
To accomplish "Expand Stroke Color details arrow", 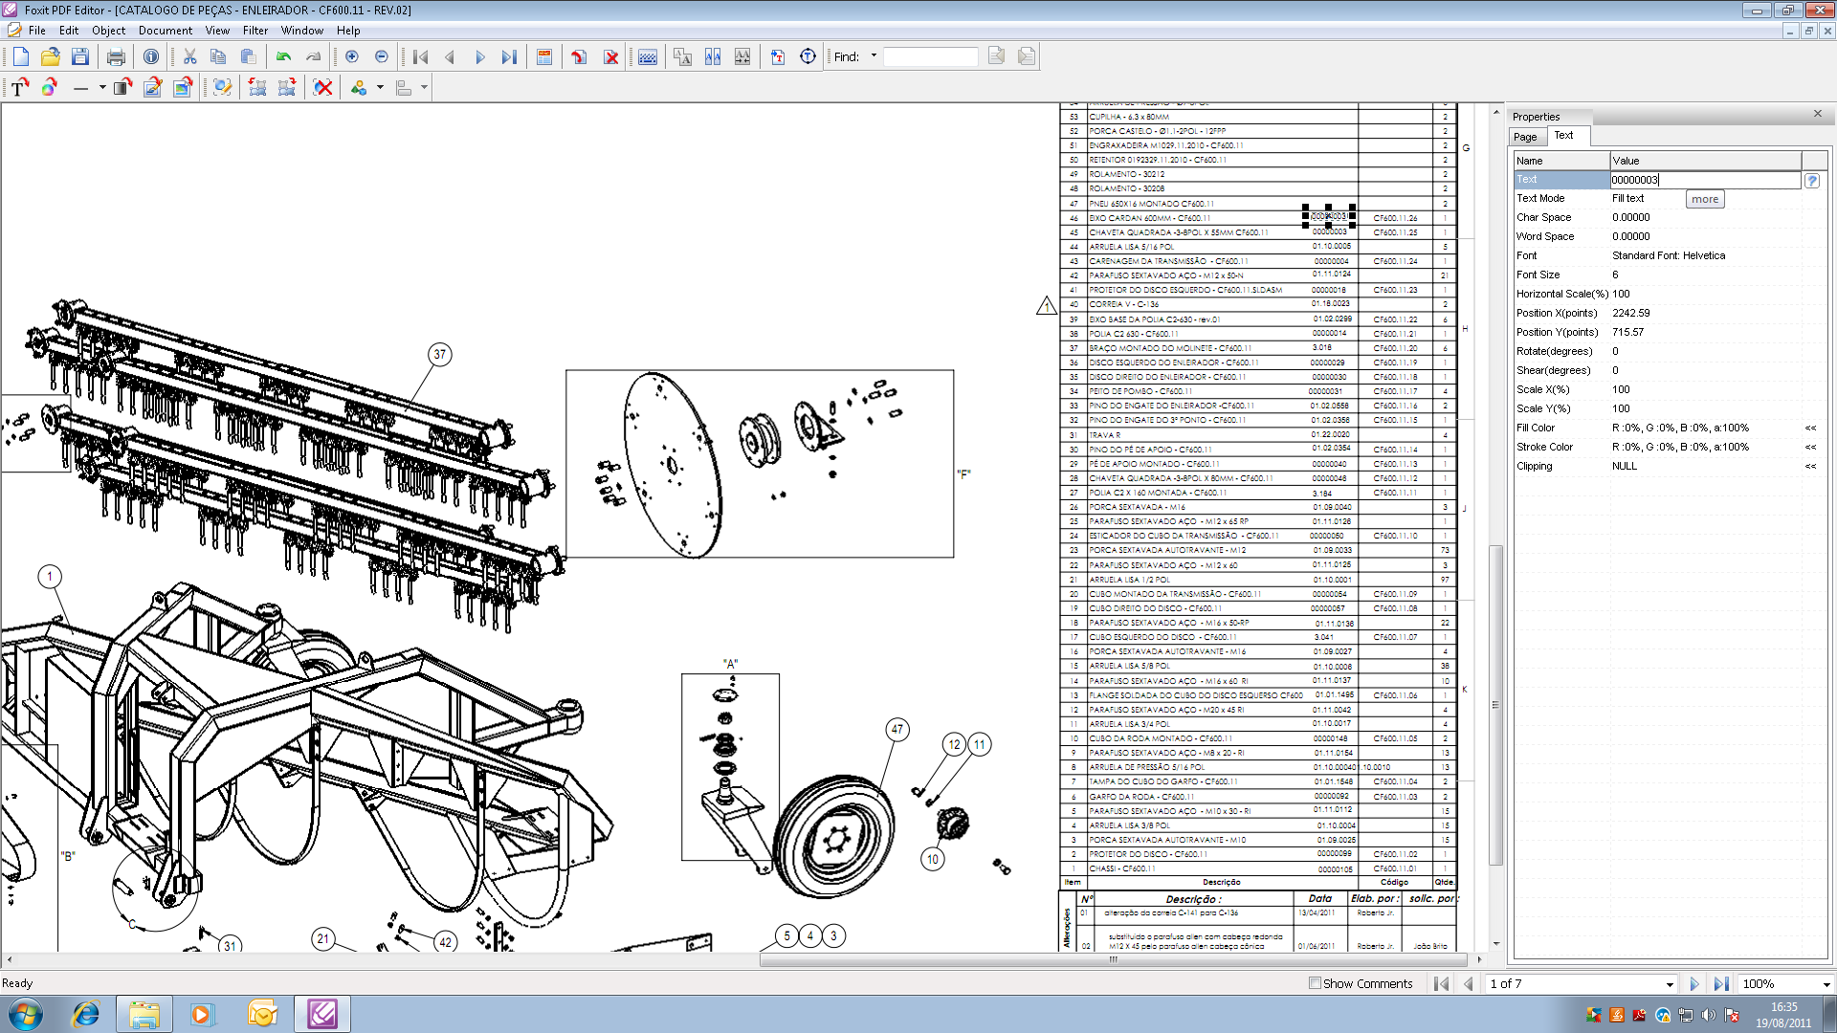I will click(1810, 448).
